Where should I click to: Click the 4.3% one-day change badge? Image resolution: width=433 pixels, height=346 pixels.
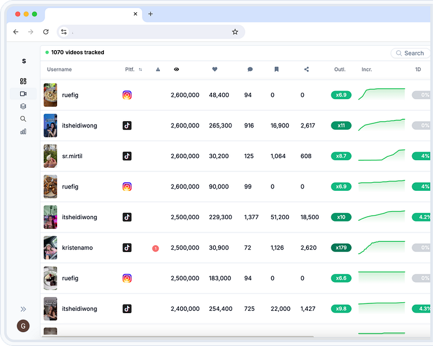tap(422, 309)
